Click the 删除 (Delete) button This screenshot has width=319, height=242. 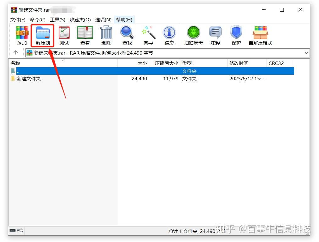(106, 35)
